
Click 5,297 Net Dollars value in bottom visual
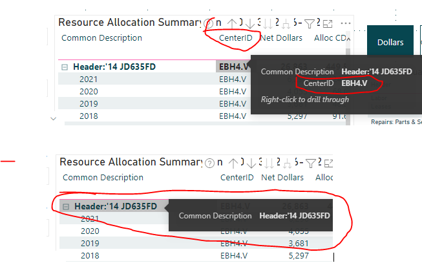tap(299, 256)
